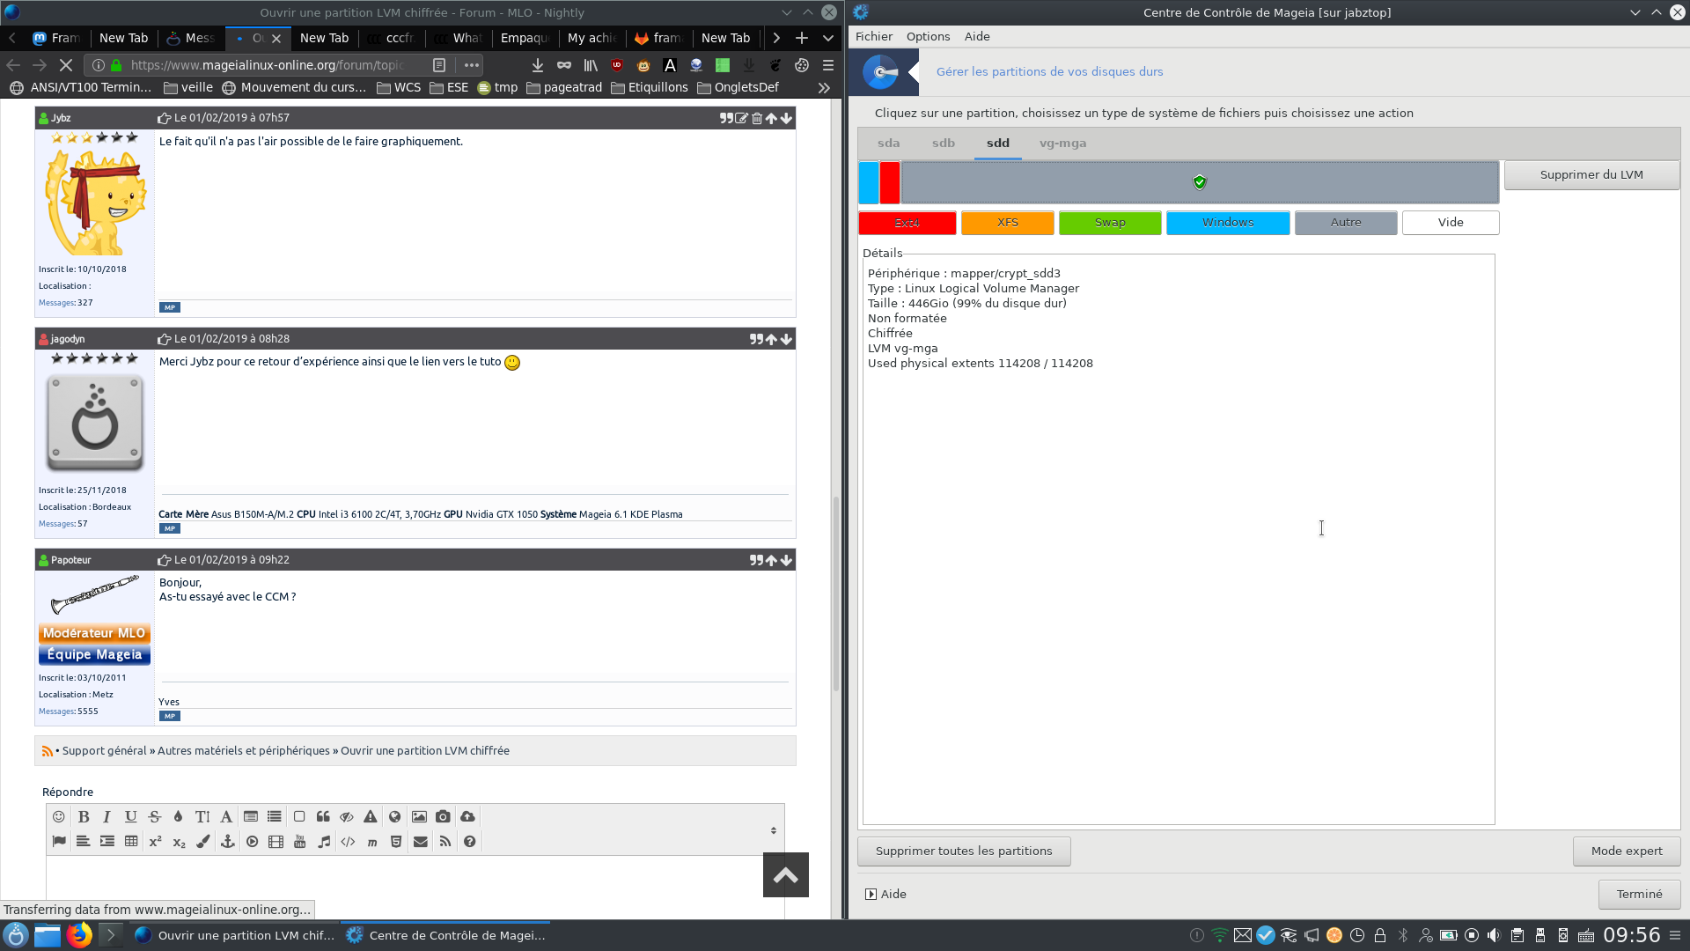This screenshot has height=951, width=1690.
Task: Open the emoticon picker in editor
Action: click(x=59, y=817)
